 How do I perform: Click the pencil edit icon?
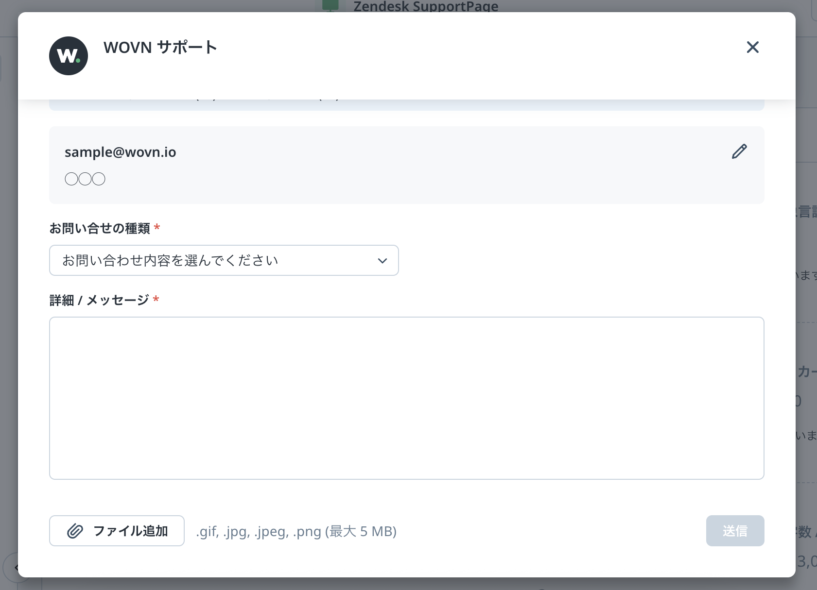pos(739,152)
